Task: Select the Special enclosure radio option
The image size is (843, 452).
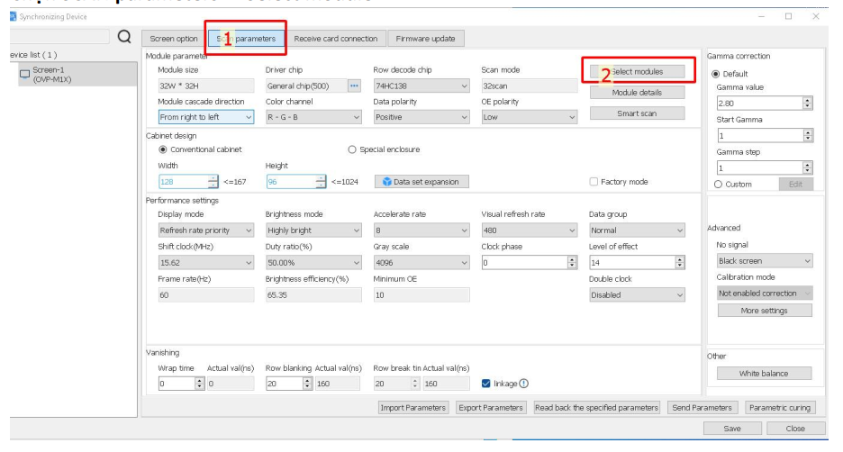Action: [x=352, y=149]
